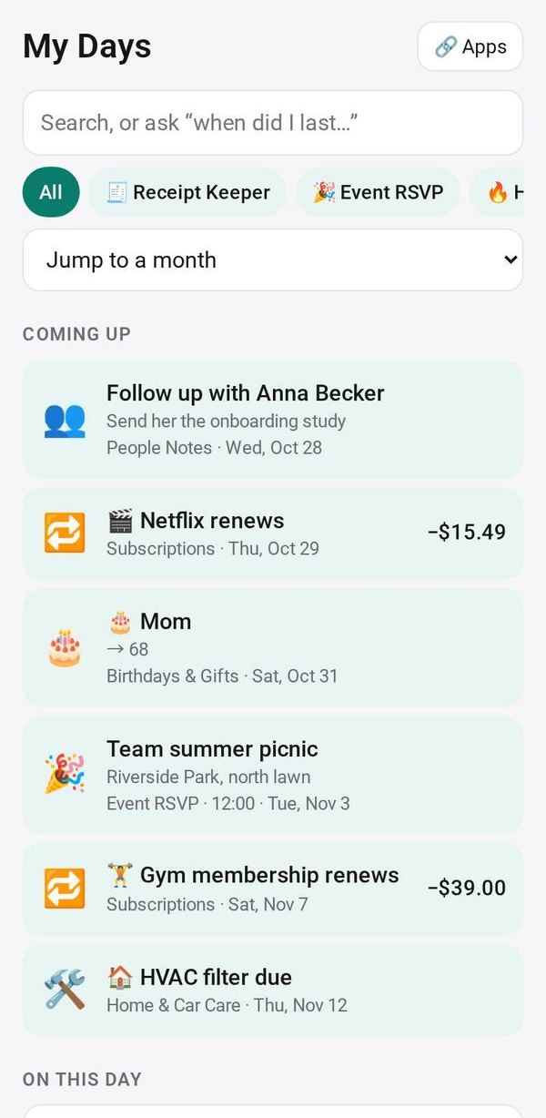Screen dimensions: 546x1118
Task: Select the All filter chip
Action: coord(51,192)
